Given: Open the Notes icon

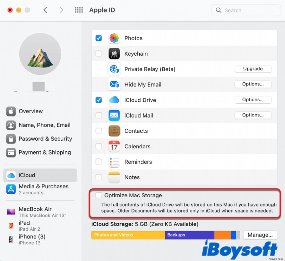Looking at the screenshot, I should (114, 177).
